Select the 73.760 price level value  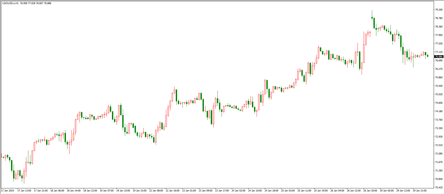pyautogui.click(x=439, y=120)
